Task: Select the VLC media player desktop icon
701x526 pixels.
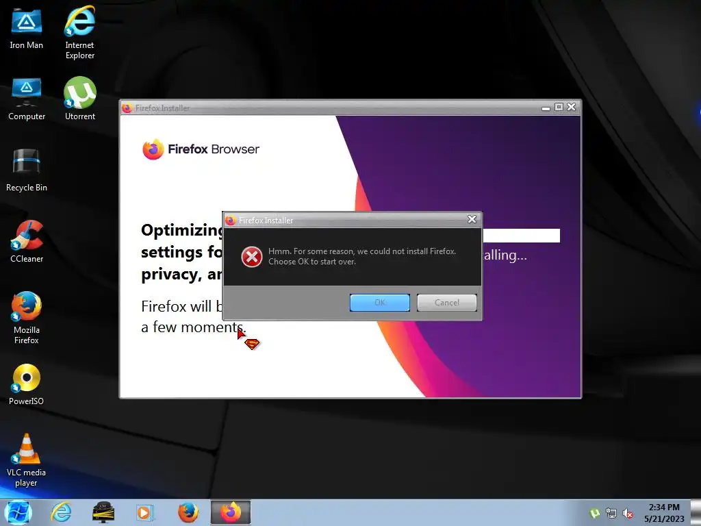Action: click(x=27, y=460)
